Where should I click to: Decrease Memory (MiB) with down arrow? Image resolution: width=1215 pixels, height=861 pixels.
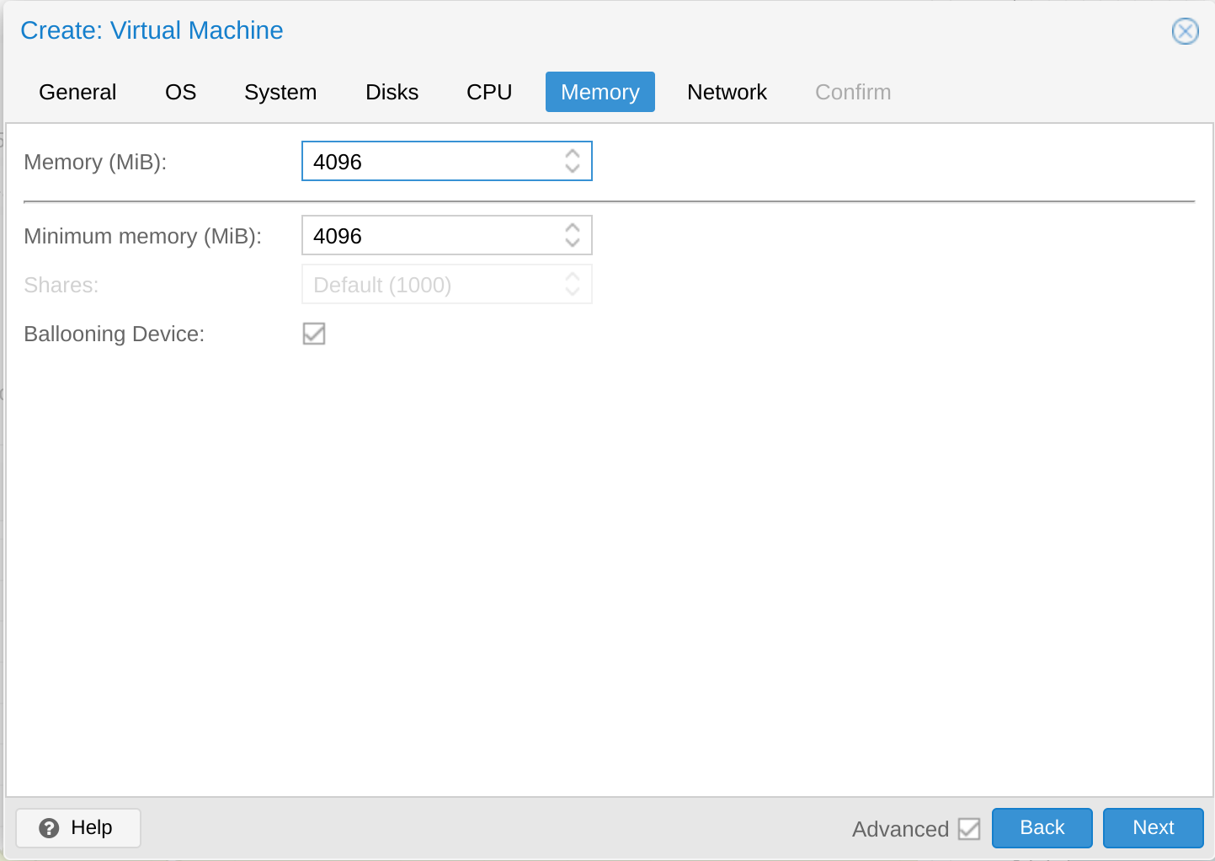573,168
